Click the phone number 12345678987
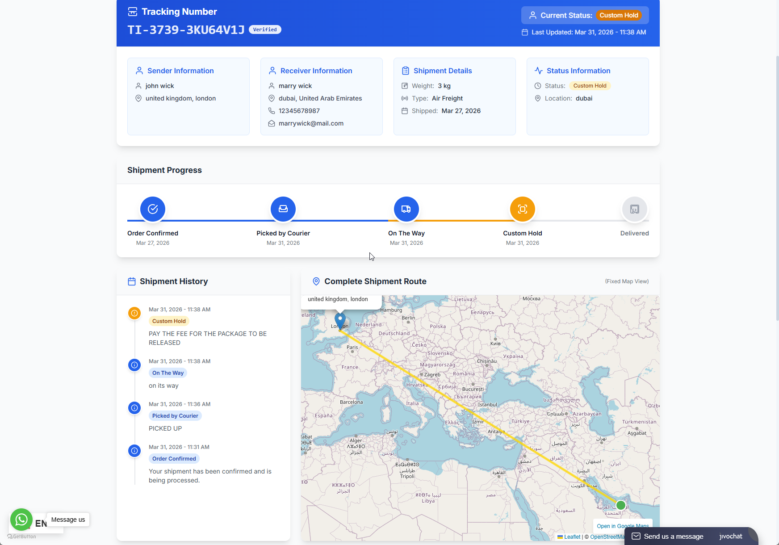 (299, 111)
